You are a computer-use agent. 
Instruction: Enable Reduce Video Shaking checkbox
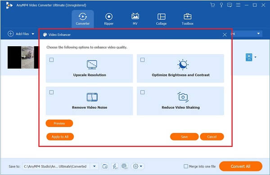(x=142, y=92)
